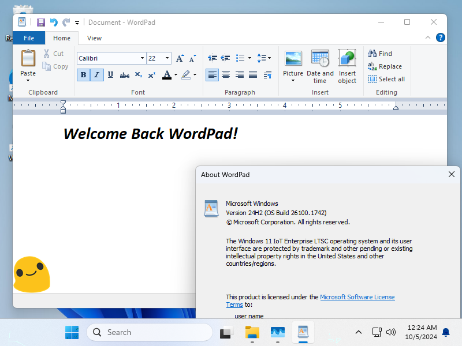Viewport: 462px width, 346px height.
Task: Expand the Paste options arrow
Action: pos(28,81)
